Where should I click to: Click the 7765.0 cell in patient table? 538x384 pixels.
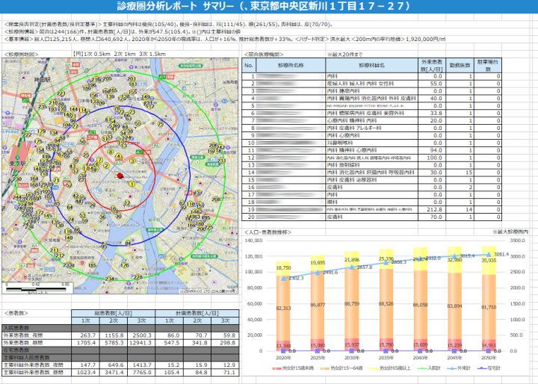pyautogui.click(x=142, y=372)
